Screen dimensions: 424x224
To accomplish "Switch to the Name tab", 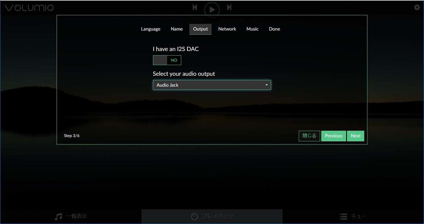I will click(x=177, y=29).
